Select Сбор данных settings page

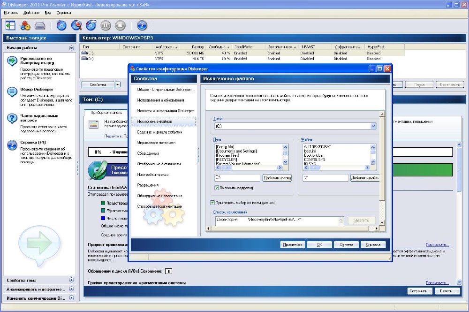148,153
